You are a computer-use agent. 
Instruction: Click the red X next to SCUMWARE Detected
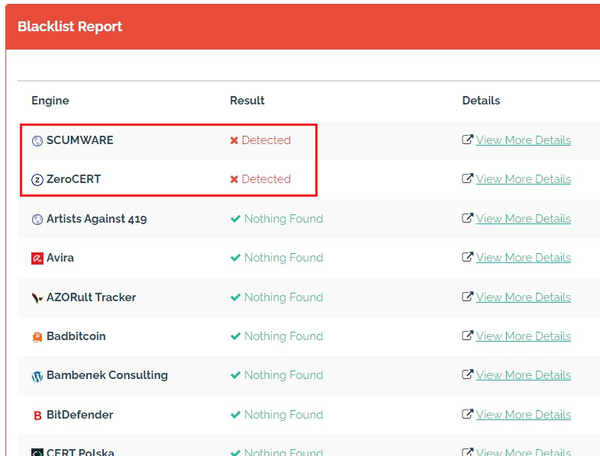[234, 140]
